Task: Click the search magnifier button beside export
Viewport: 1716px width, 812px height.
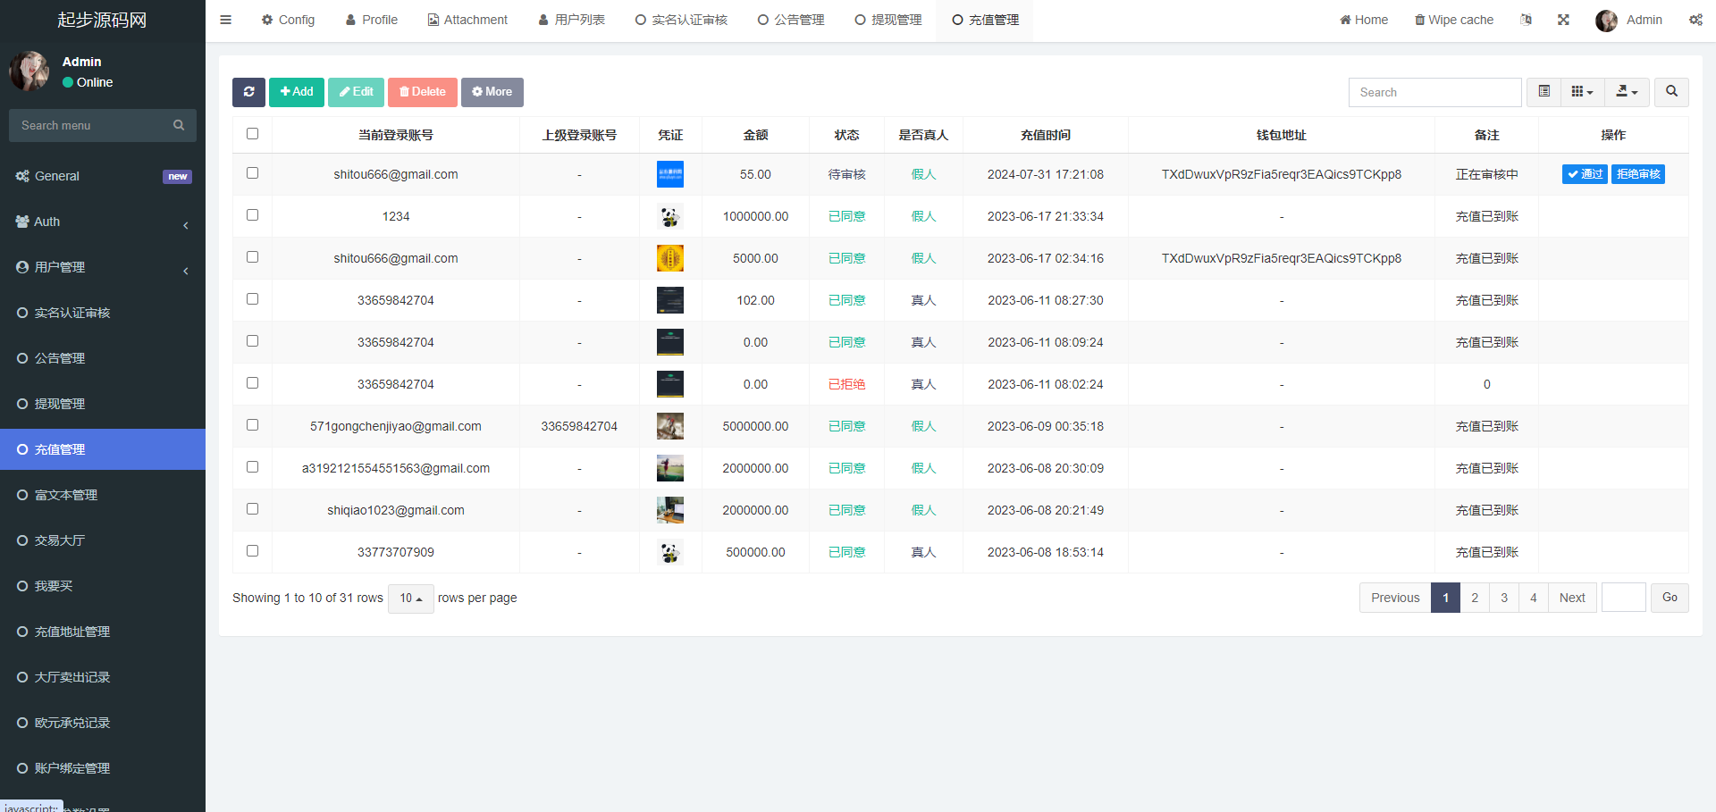Action: pos(1671,92)
